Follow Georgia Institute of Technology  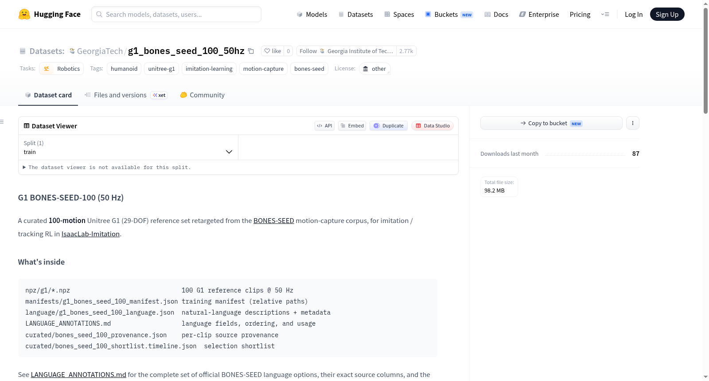[x=347, y=51]
